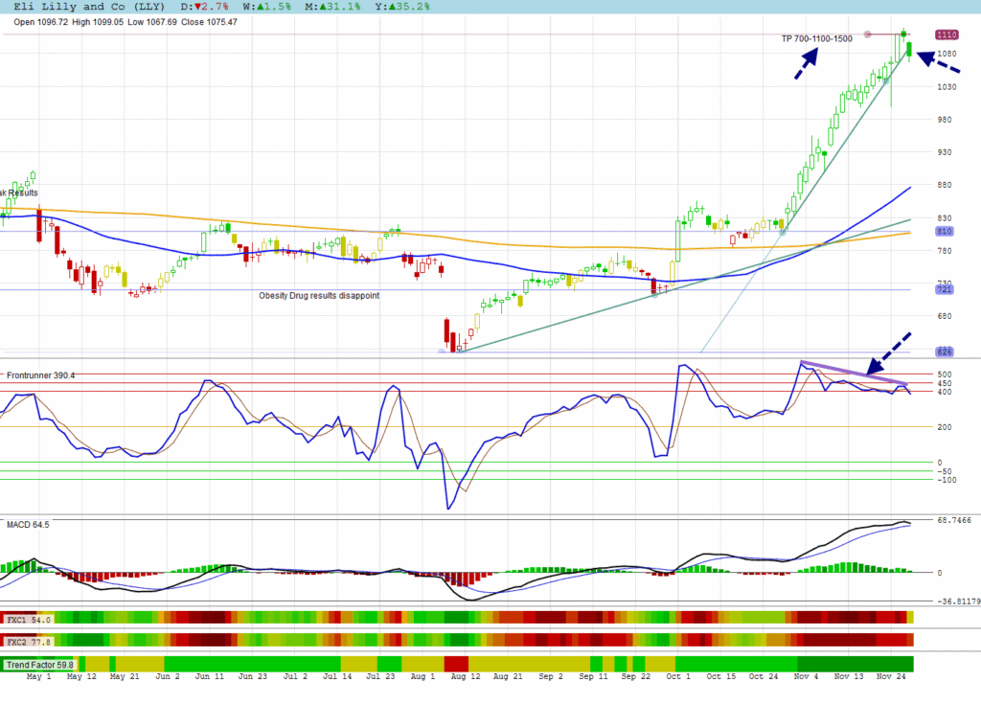The width and height of the screenshot is (981, 704).
Task: Click the Trend Factor 59.8 label
Action: pos(40,665)
